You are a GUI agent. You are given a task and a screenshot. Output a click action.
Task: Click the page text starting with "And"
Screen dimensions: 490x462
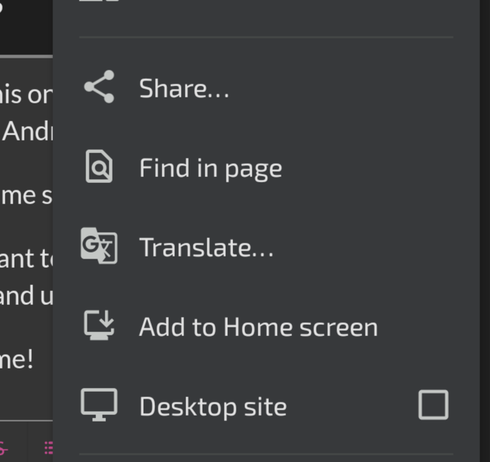(x=26, y=132)
